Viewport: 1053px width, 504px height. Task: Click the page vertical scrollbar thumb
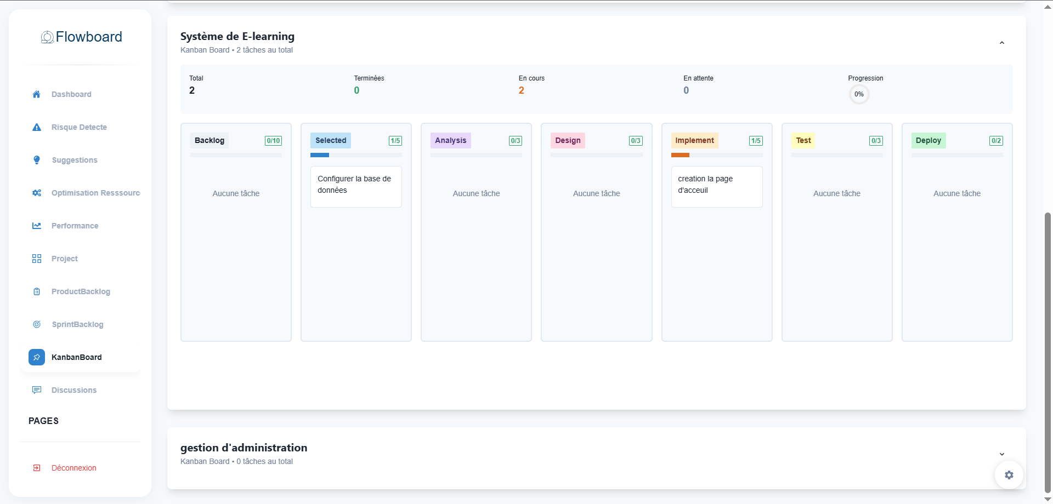[1048, 352]
